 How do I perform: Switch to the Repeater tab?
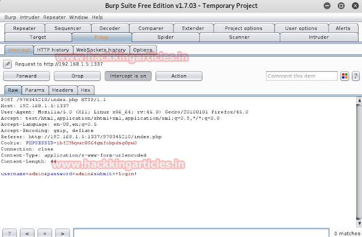(x=24, y=28)
